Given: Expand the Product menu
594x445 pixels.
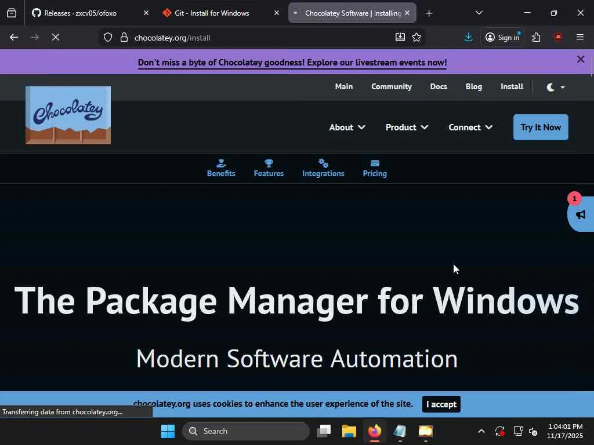Looking at the screenshot, I should coord(407,127).
